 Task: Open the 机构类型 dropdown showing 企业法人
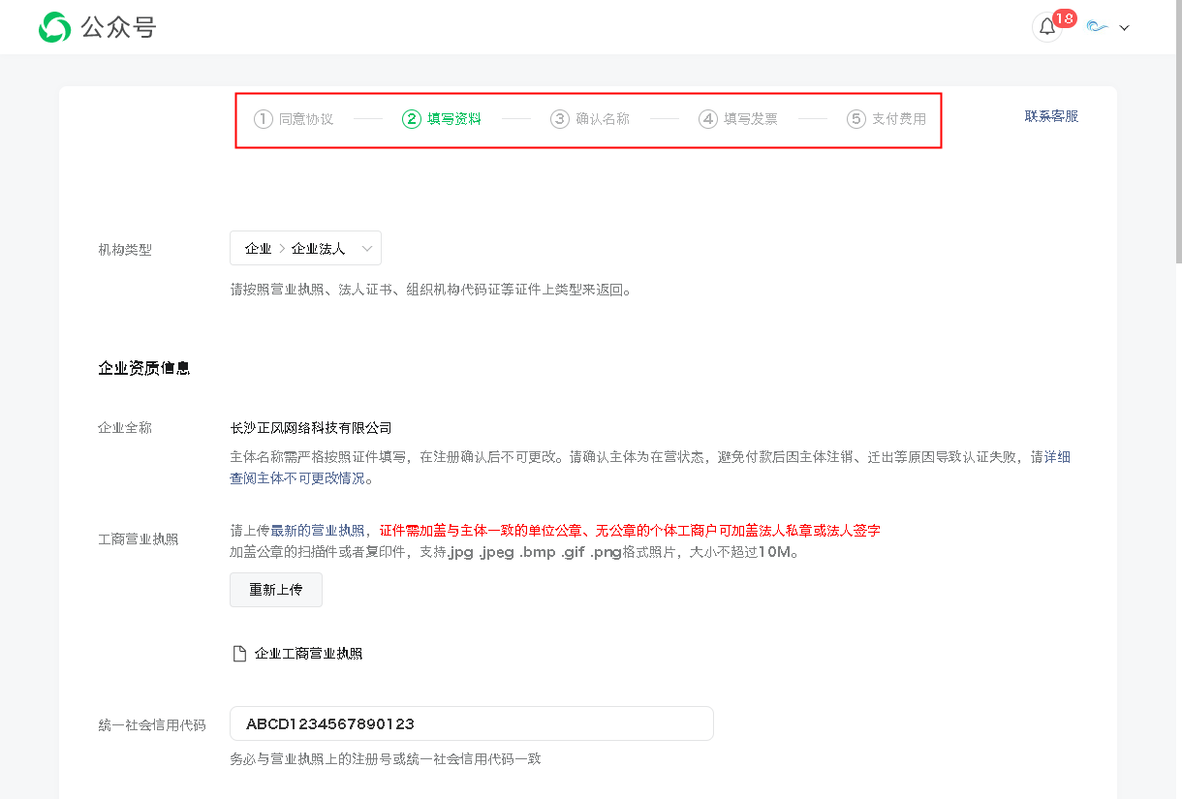tap(295, 249)
